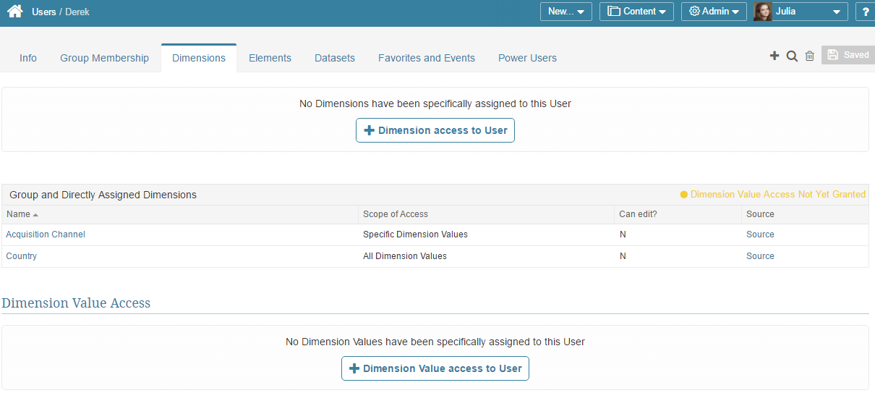Open the Acquisition Channel dimension link

click(x=46, y=234)
